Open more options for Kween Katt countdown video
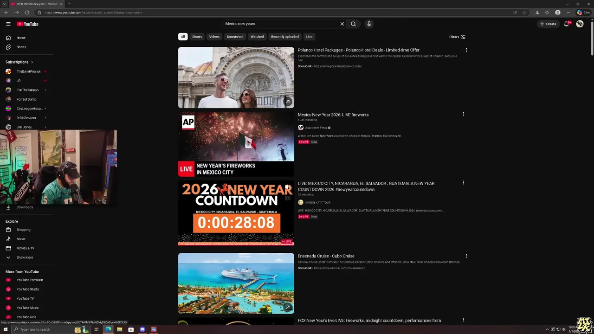This screenshot has height=334, width=594. point(463,183)
